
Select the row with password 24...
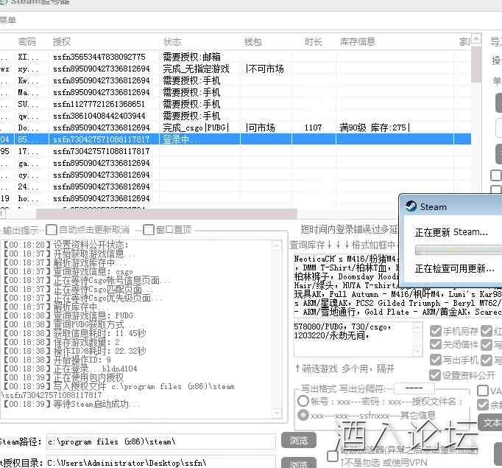pos(236,187)
